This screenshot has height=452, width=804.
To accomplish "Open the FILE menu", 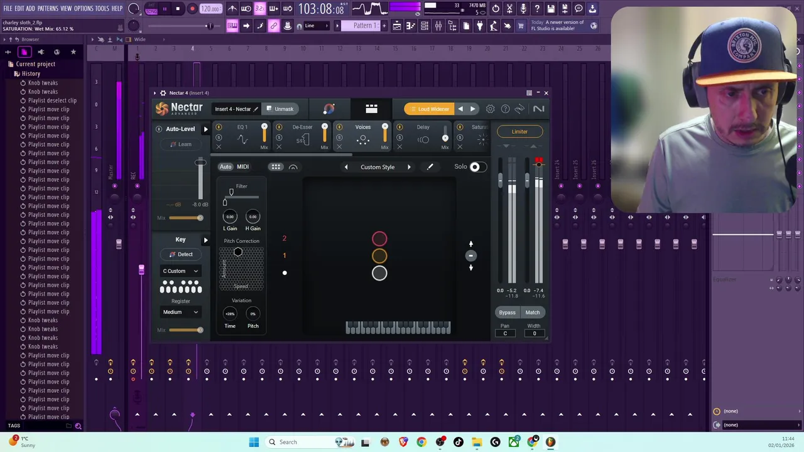I will (8, 9).
